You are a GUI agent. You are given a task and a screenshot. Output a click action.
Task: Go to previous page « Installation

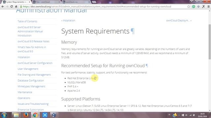68,20
